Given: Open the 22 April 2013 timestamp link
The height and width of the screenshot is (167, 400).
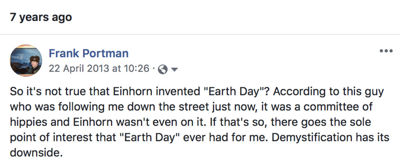Looking at the screenshot, I should [99, 69].
